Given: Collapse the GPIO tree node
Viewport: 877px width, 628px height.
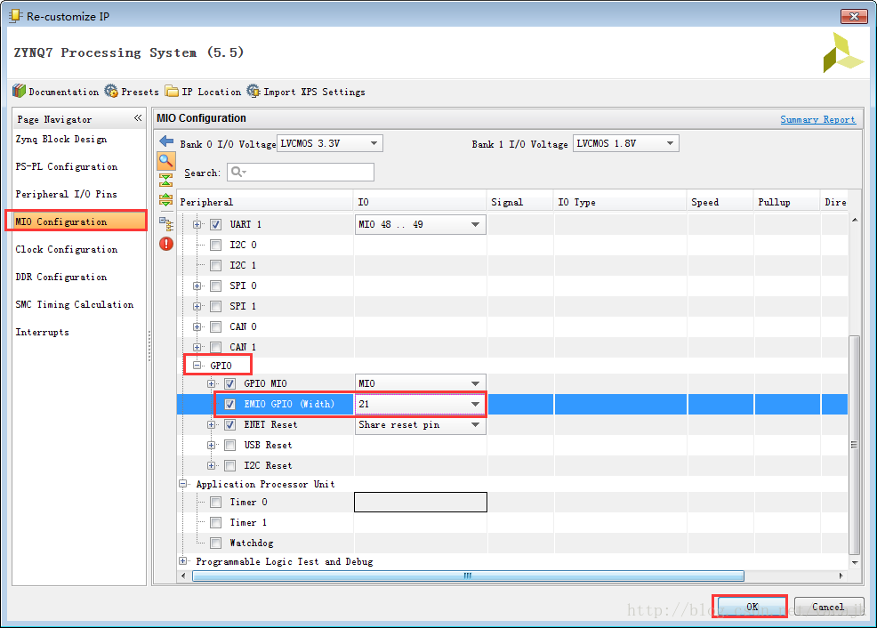Looking at the screenshot, I should pyautogui.click(x=197, y=366).
